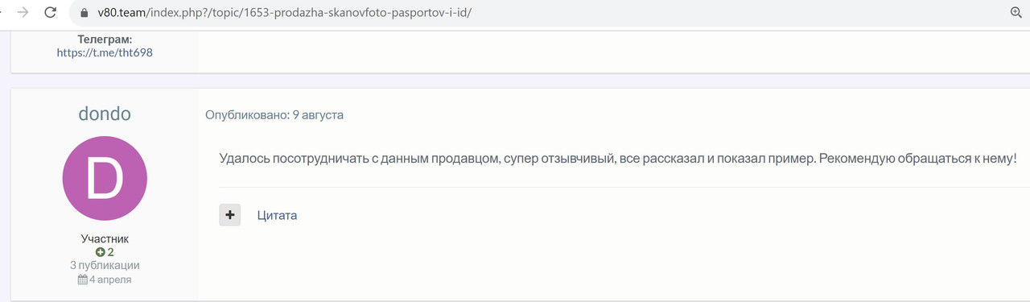Click the Цитата quote link
This screenshot has width=1030, height=302.
click(277, 215)
